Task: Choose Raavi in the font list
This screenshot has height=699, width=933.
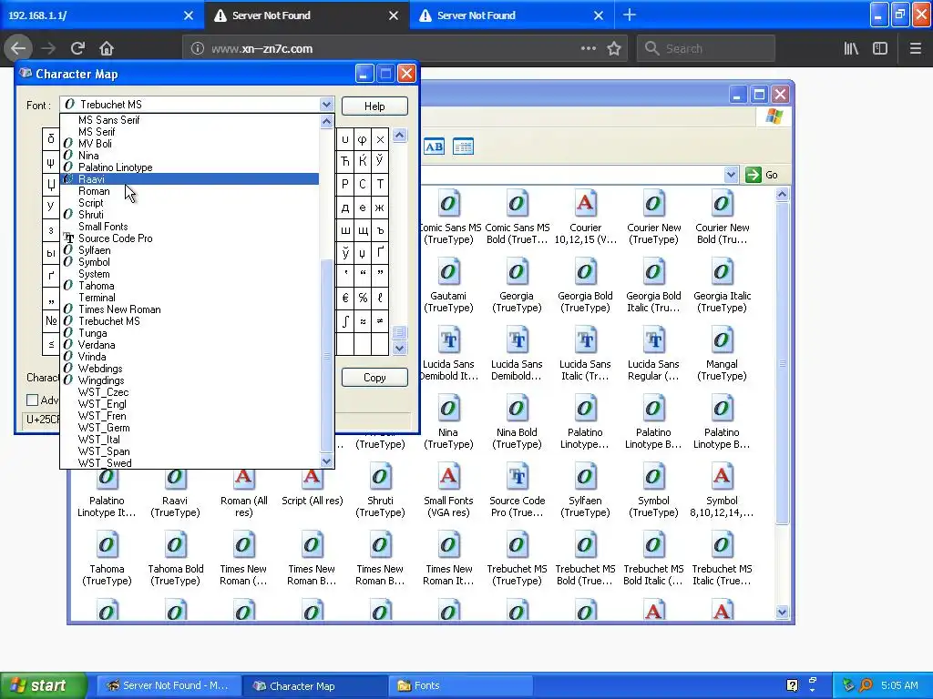Action: 190,179
